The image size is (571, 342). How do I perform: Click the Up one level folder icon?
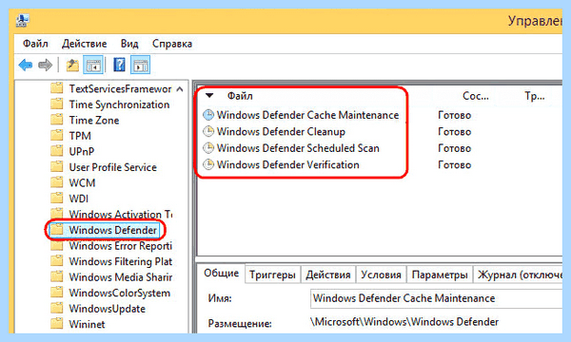72,66
